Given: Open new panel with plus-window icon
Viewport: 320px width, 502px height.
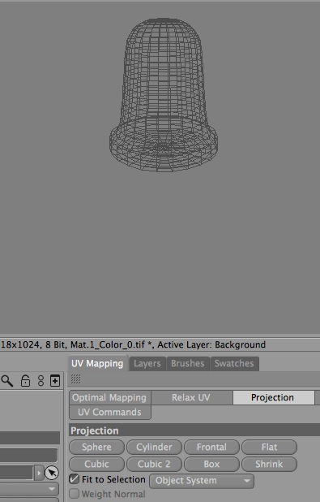Looking at the screenshot, I should pyautogui.click(x=55, y=381).
